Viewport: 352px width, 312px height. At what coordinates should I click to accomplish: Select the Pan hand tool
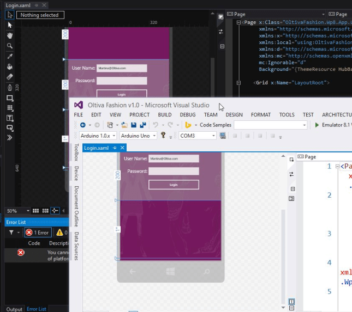(10, 35)
